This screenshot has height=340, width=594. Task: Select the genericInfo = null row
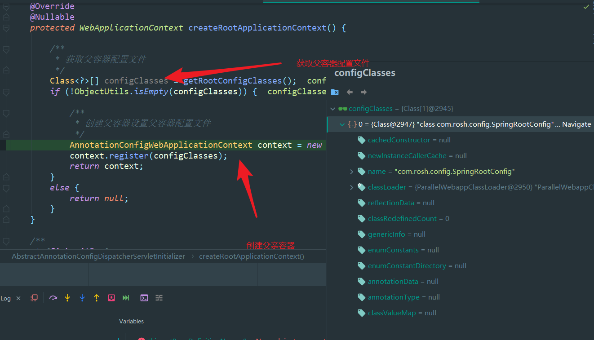[x=460, y=234]
